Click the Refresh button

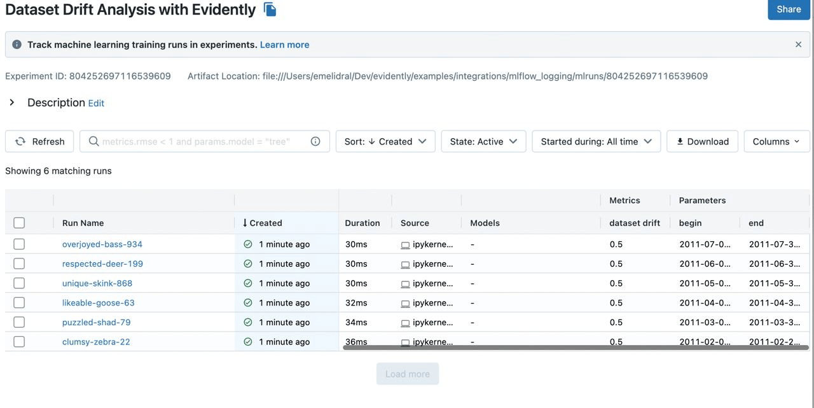(39, 141)
